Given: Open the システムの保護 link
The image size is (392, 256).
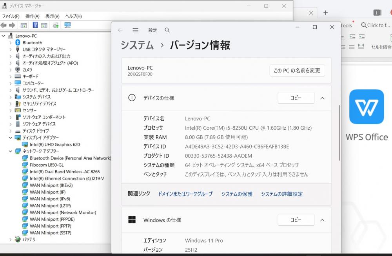Looking at the screenshot, I should pyautogui.click(x=237, y=194).
